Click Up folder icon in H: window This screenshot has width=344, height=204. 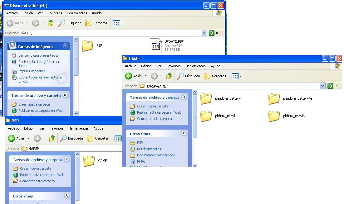(x=51, y=23)
